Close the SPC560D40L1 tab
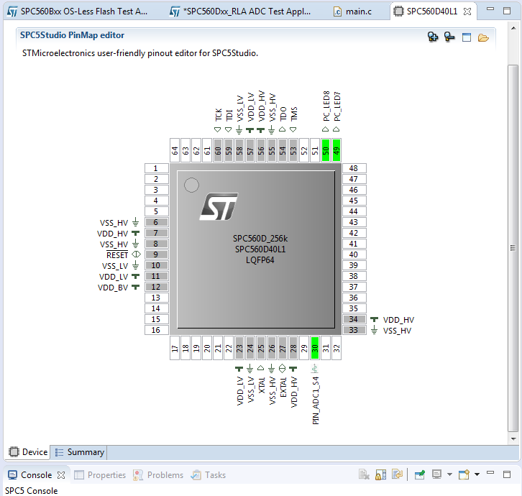This screenshot has height=496, width=522. pyautogui.click(x=467, y=12)
